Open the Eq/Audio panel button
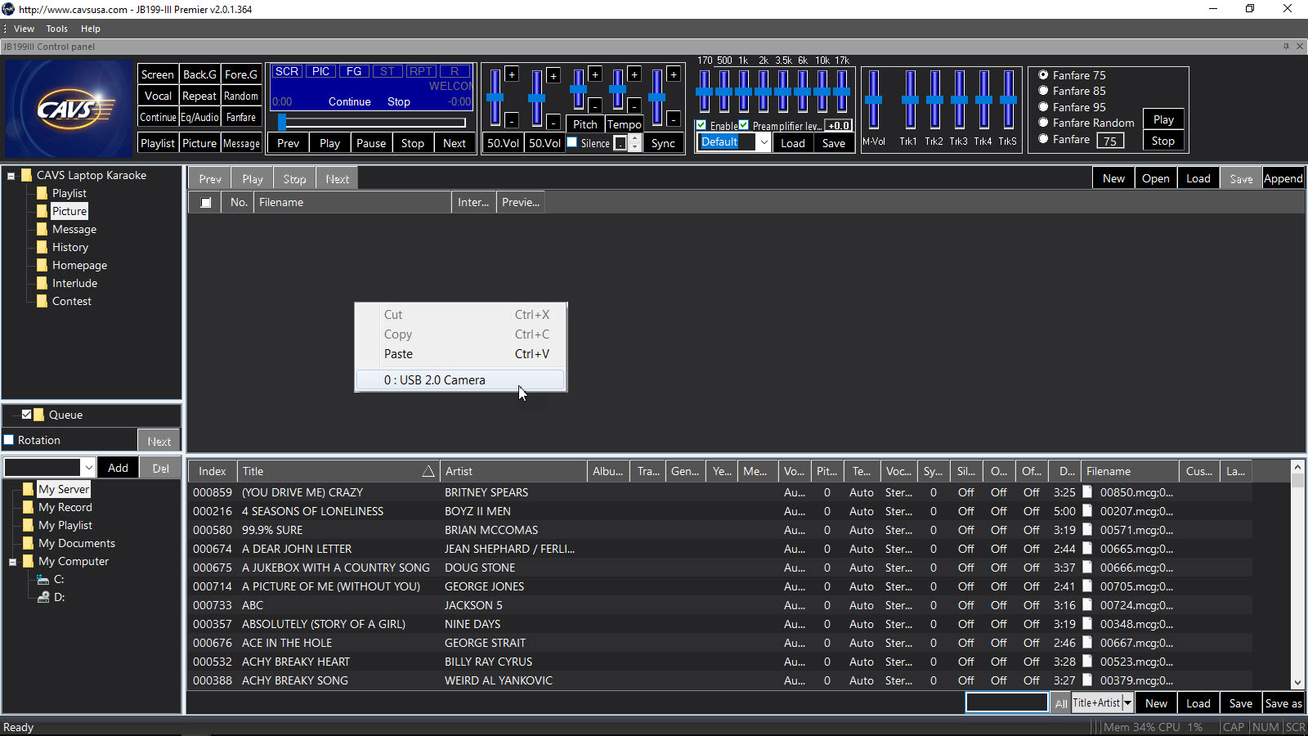This screenshot has width=1308, height=736. pos(199,117)
